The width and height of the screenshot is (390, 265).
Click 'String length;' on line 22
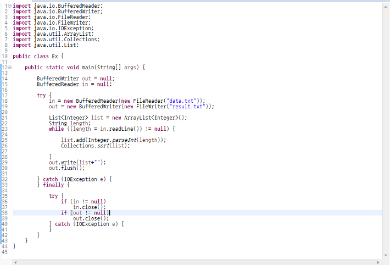coord(70,124)
